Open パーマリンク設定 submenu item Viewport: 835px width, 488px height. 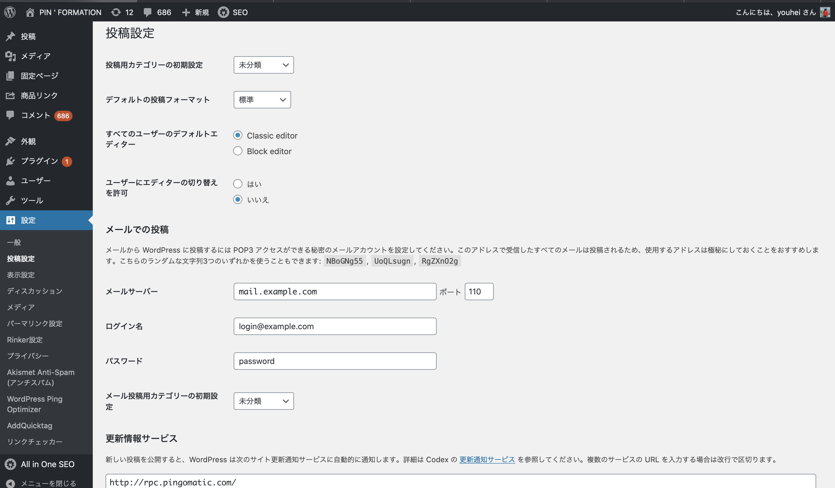click(x=35, y=323)
